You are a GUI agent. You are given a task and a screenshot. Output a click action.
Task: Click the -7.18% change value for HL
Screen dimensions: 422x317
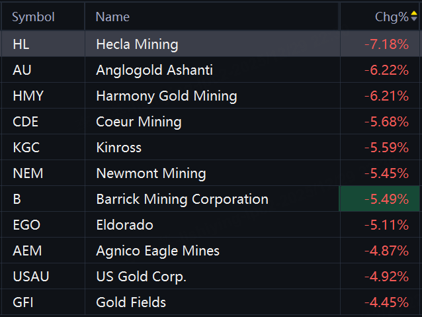click(386, 44)
